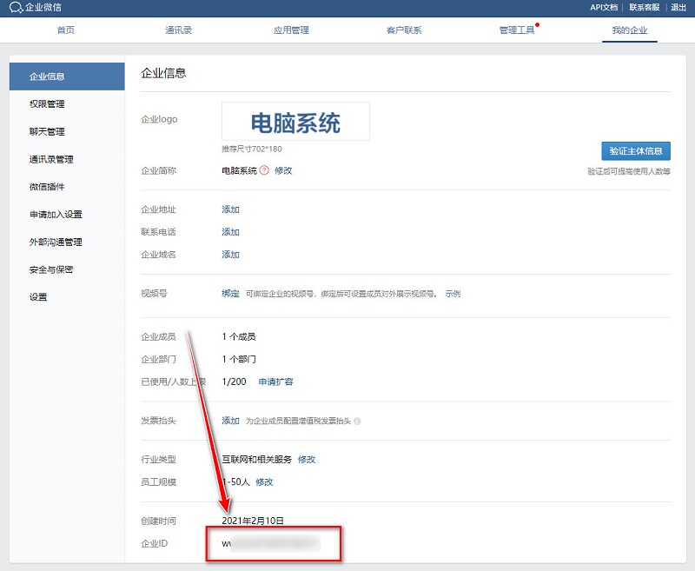
Task: Click the question mark icon beside 电脑系统
Action: pos(264,170)
